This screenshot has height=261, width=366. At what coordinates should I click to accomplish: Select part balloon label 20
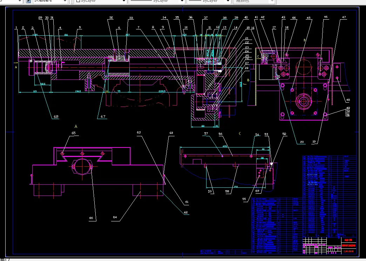[302, 142]
